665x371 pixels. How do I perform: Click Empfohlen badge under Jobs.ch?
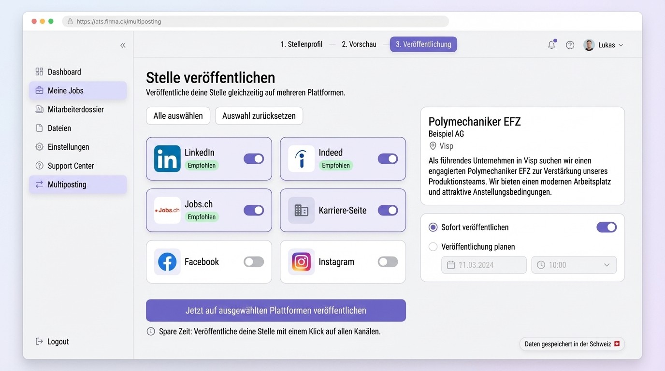[x=202, y=217]
